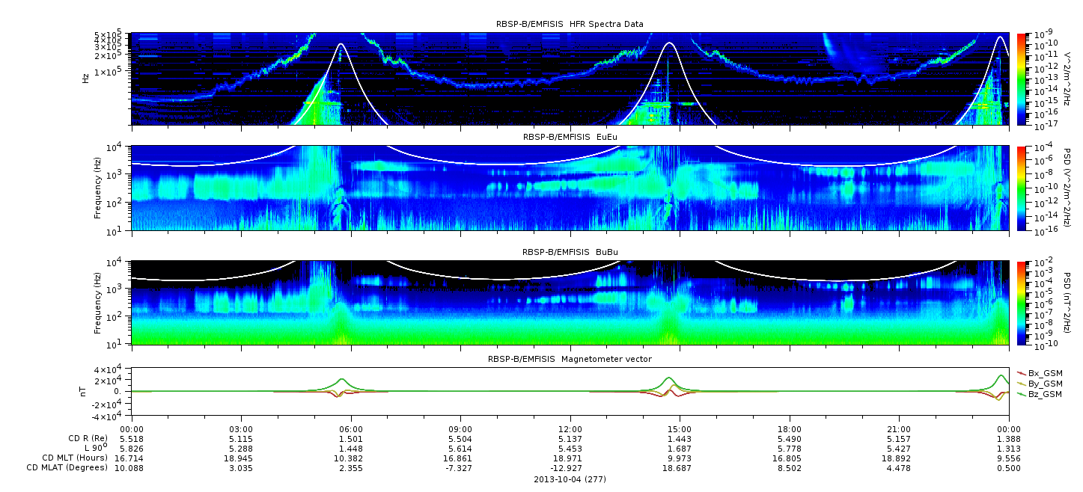The image size is (1083, 492).
Task: Select the Bz_GSM legend entry
Action: tap(1040, 393)
